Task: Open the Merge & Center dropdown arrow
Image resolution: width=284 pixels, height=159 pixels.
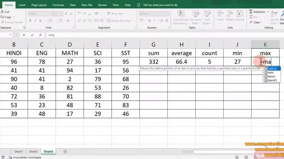Action: (x=134, y=21)
